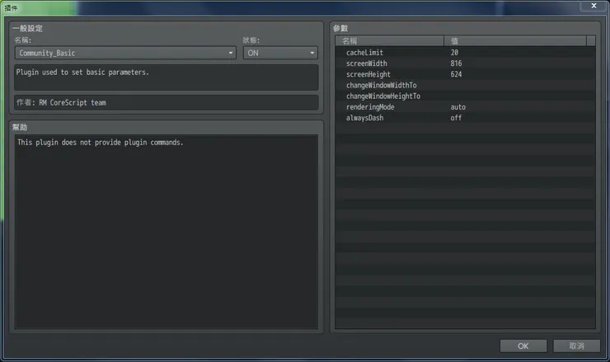Image resolution: width=610 pixels, height=362 pixels.
Task: Select the renderingMode parameter row
Action: 465,107
